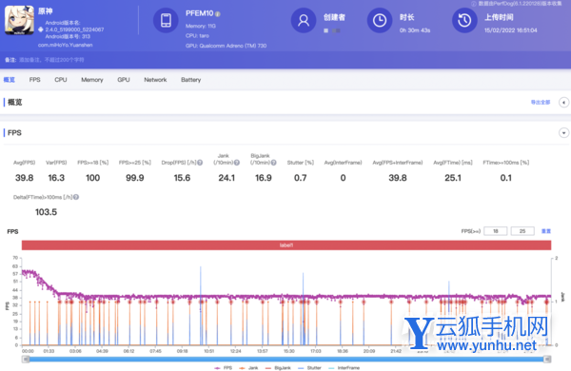Image resolution: width=571 pixels, height=371 pixels.
Task: Toggle the FPS series in chart legend
Action: pyautogui.click(x=224, y=368)
